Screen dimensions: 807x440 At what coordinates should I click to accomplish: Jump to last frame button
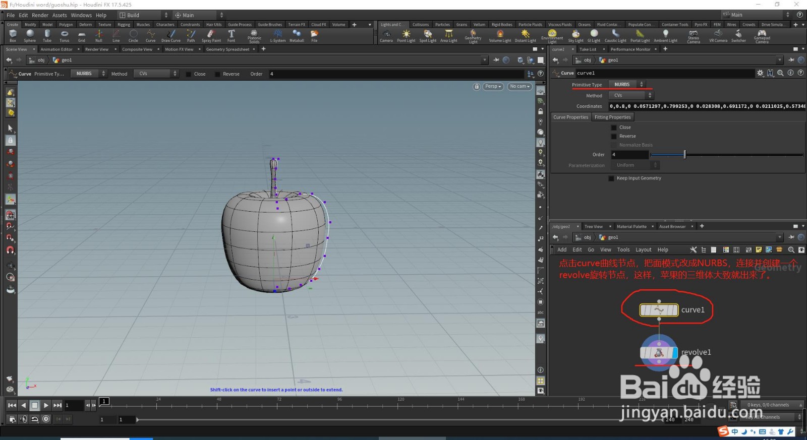coord(57,405)
